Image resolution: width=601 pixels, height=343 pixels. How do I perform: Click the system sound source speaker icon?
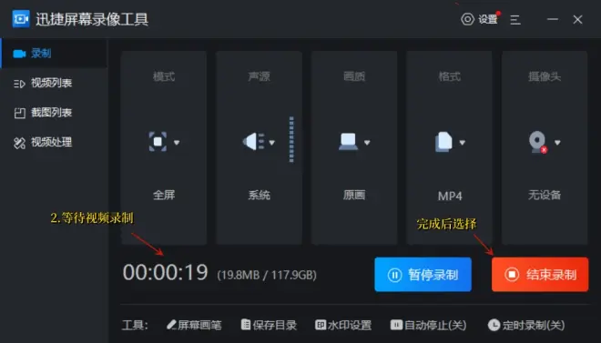click(254, 142)
